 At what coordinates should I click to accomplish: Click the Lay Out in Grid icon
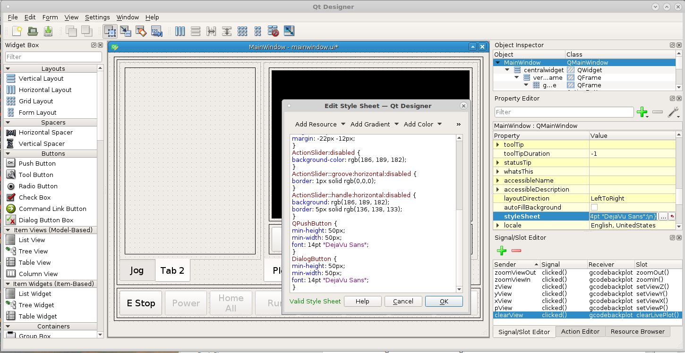tap(242, 31)
